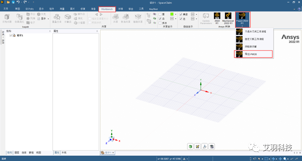Screen dimensions: 302x161
Task: Click the coordinates readout in status bar
Action: coord(169,159)
